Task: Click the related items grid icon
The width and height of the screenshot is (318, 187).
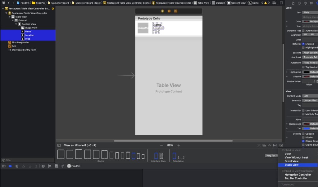Action: point(3,3)
